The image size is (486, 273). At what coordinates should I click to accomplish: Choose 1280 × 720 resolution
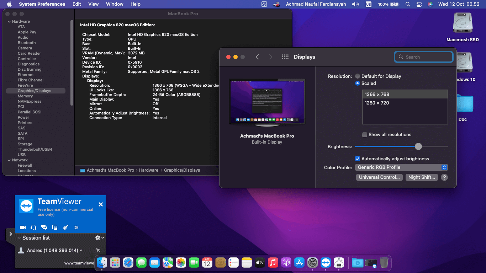coord(405,103)
